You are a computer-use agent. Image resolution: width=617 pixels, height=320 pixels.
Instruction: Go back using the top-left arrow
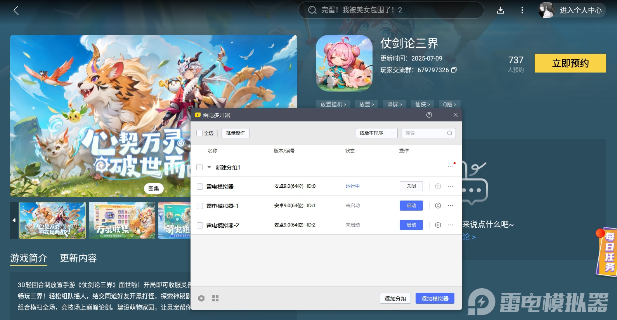point(16,10)
